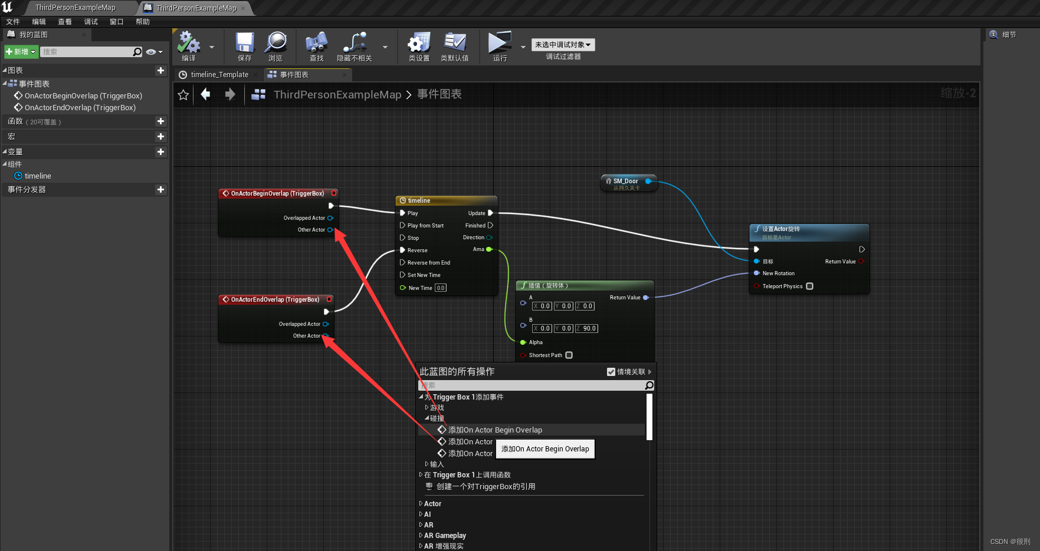Screen dimensions: 1040x551
Task: Open the Help (帮助) menu
Action: (x=143, y=22)
